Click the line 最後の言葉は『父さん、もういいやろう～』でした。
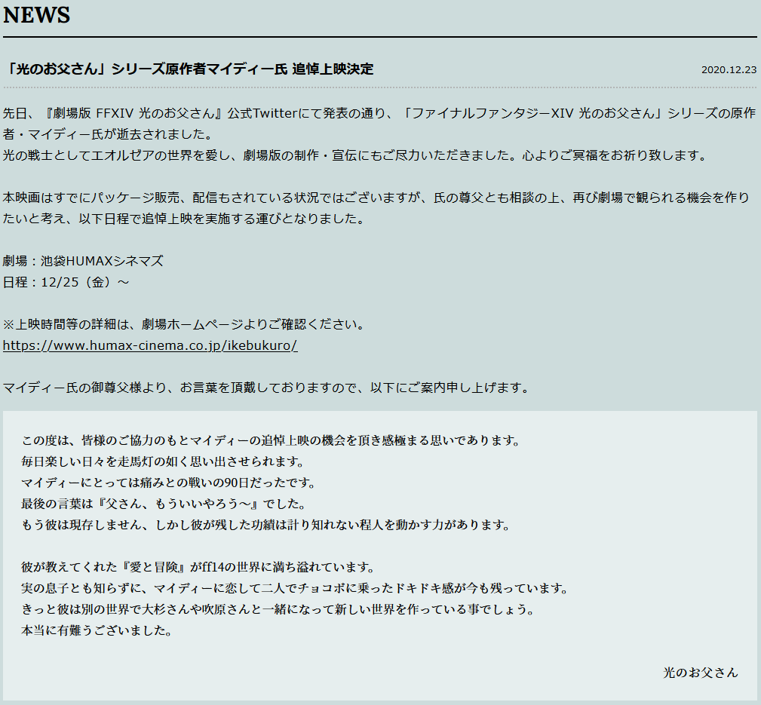Viewport: 761px width, 705px height. [164, 504]
